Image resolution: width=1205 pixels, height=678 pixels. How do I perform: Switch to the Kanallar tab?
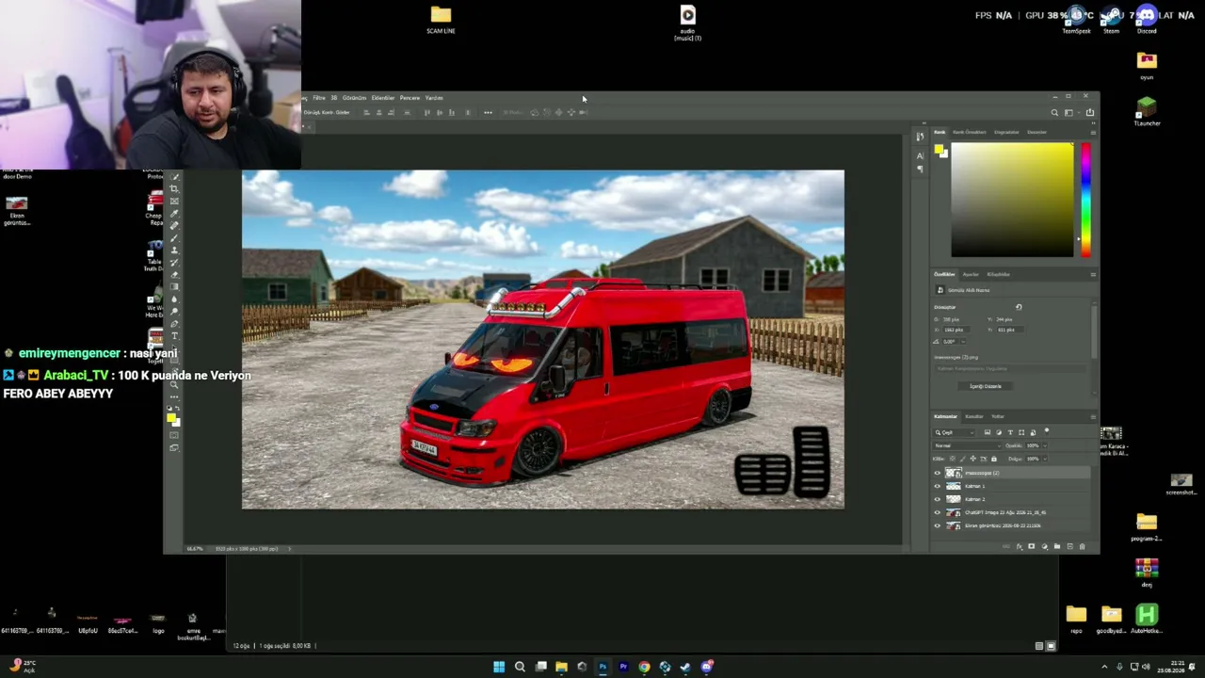tap(974, 416)
